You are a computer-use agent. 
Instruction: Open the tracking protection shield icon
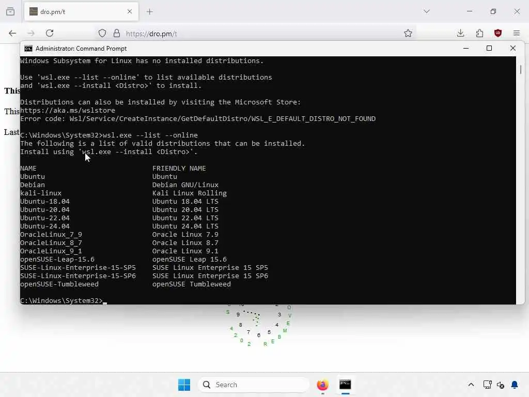click(x=102, y=33)
